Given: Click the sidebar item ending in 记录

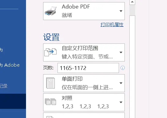Looking at the screenshot, I should (4, 86).
